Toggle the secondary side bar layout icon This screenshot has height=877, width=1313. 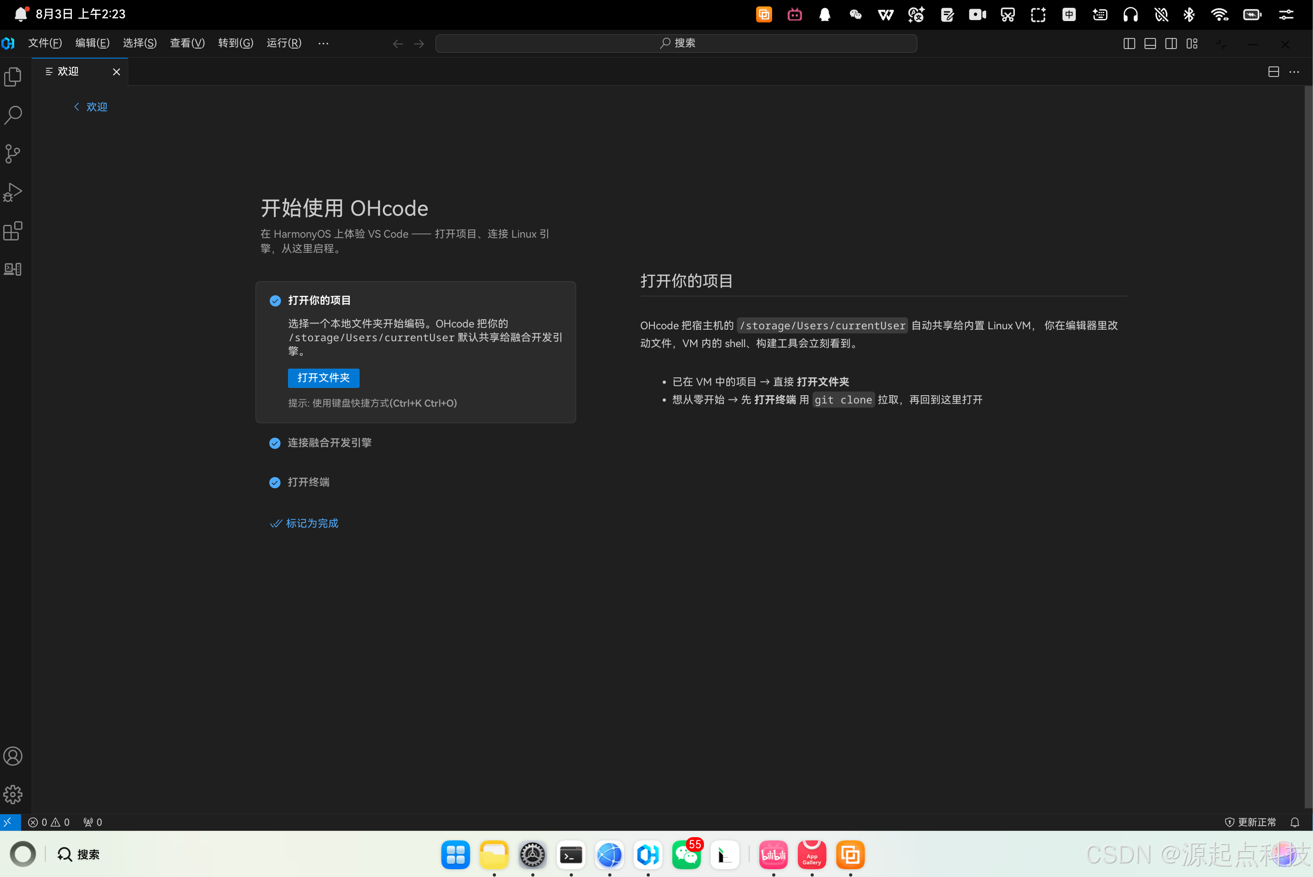1171,44
